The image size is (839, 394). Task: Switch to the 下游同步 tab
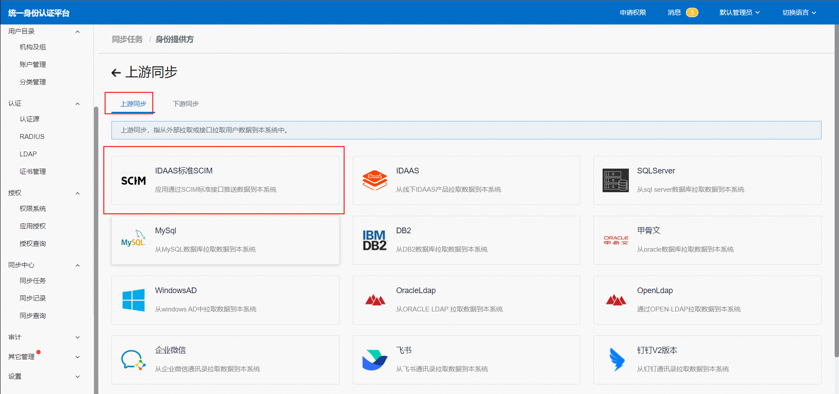186,104
